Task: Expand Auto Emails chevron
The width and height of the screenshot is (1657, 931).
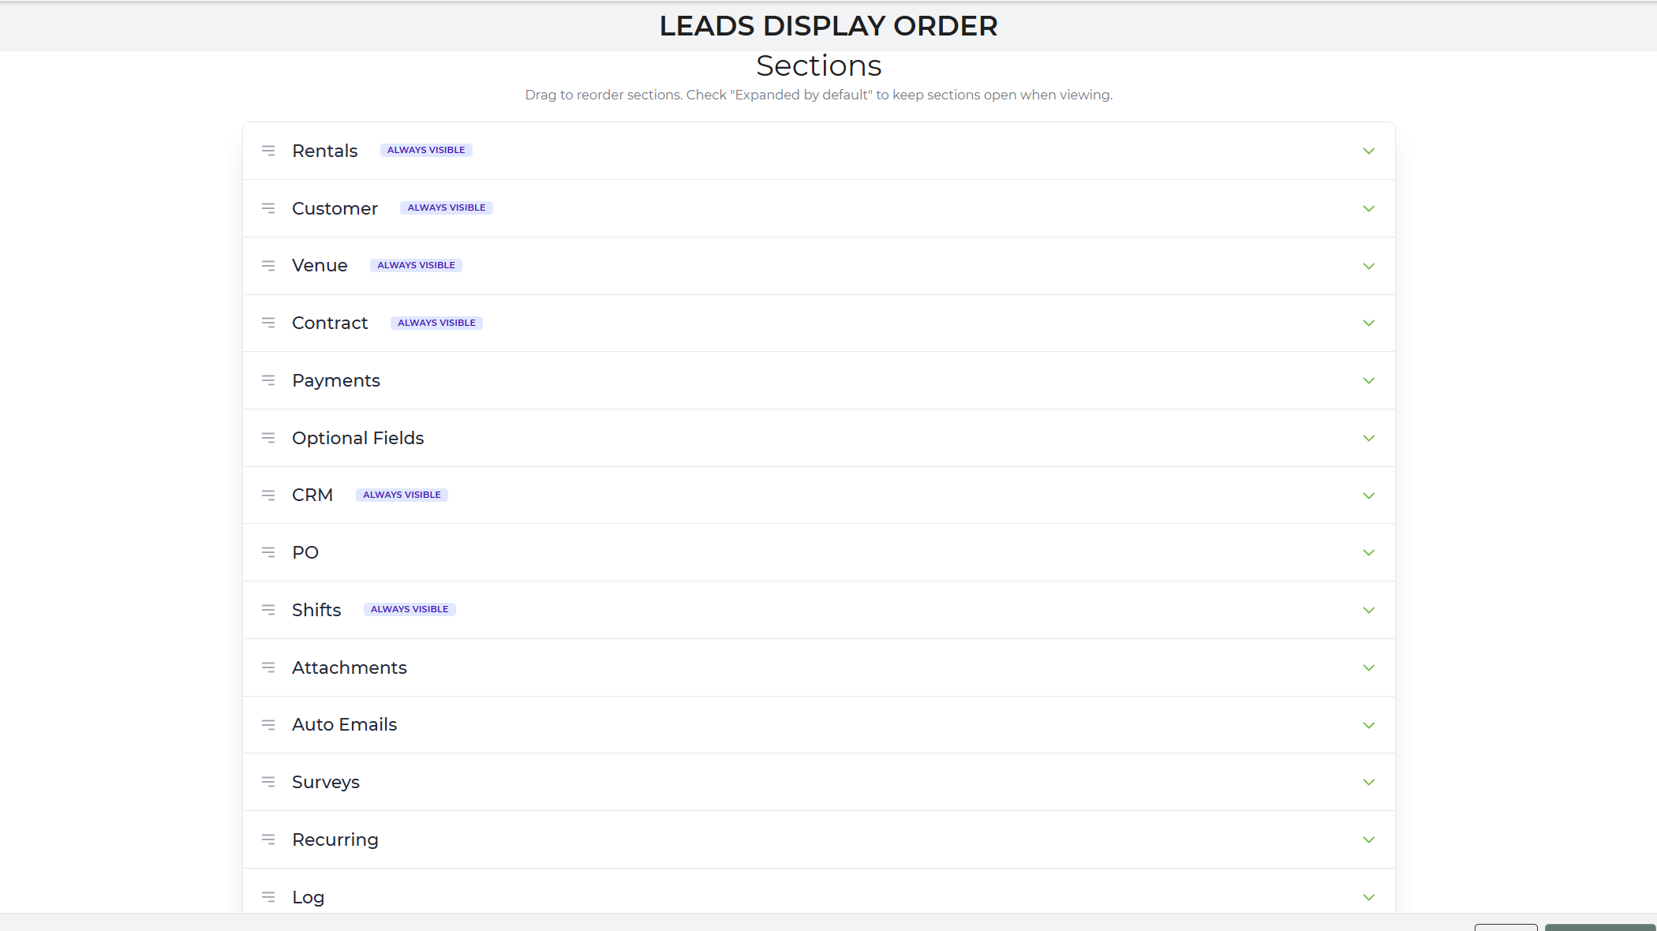Action: point(1368,725)
